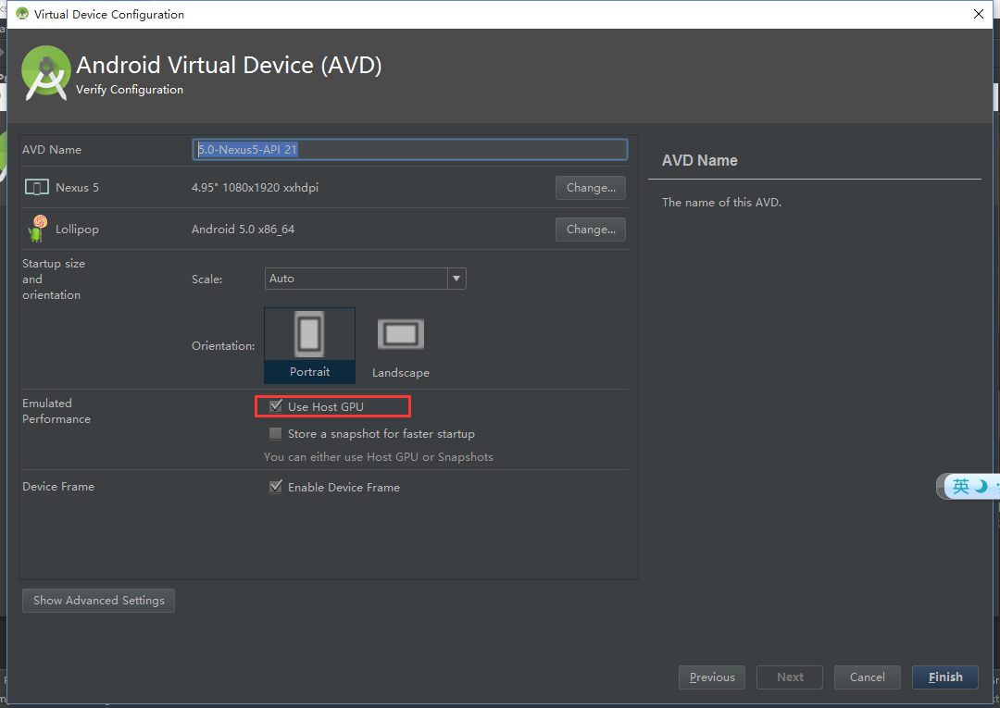Click the Chinese/English input mode indicator

click(961, 486)
